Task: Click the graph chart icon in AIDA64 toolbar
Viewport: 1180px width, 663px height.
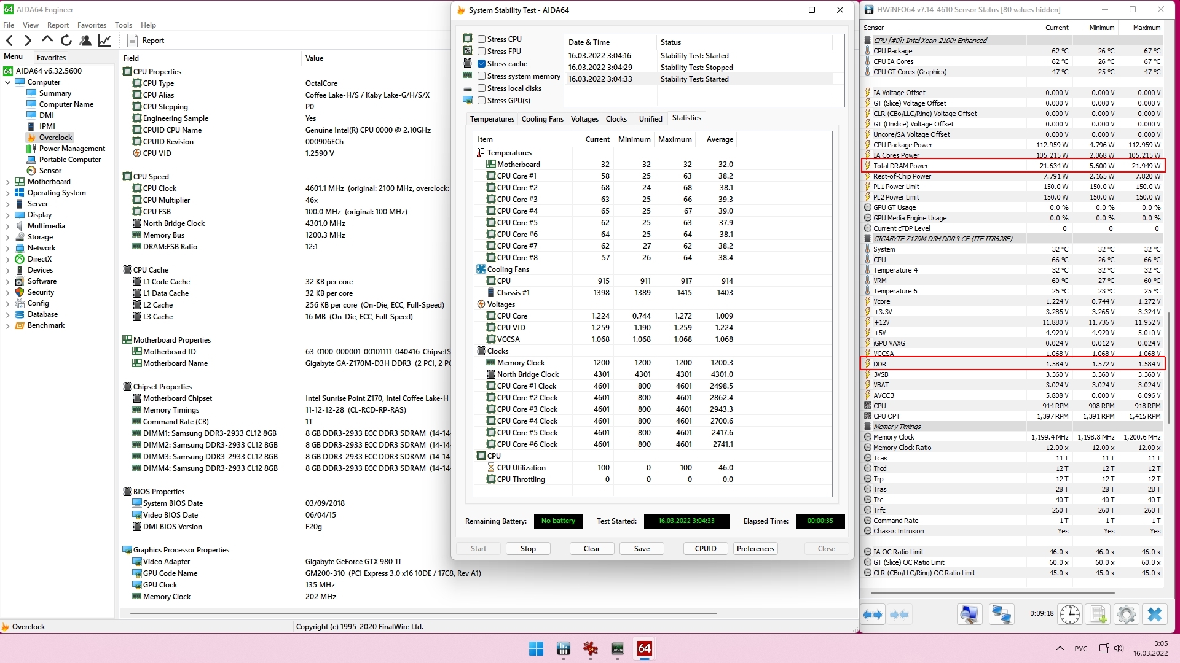Action: tap(104, 41)
